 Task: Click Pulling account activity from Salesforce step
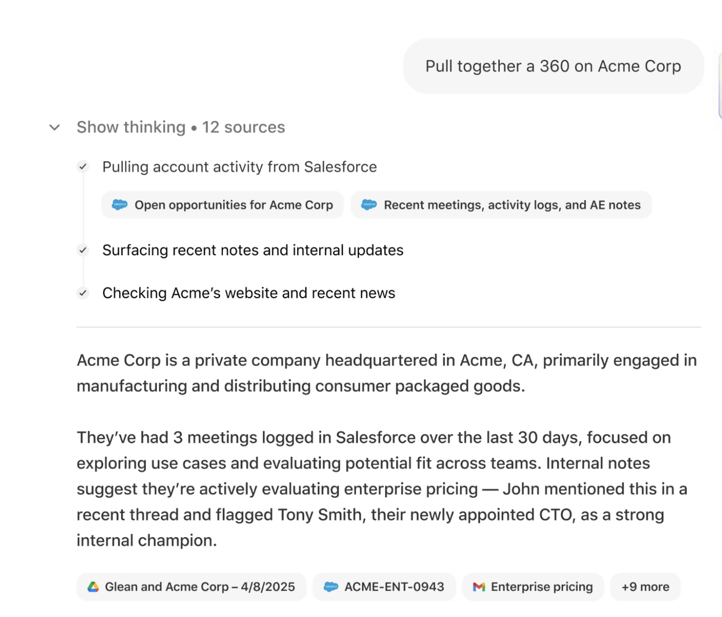239,167
